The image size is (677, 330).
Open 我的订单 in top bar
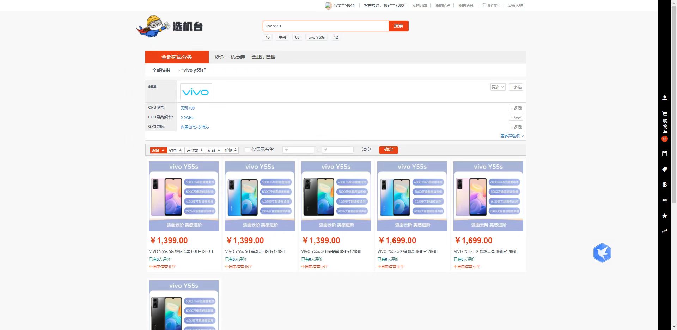[x=419, y=5]
